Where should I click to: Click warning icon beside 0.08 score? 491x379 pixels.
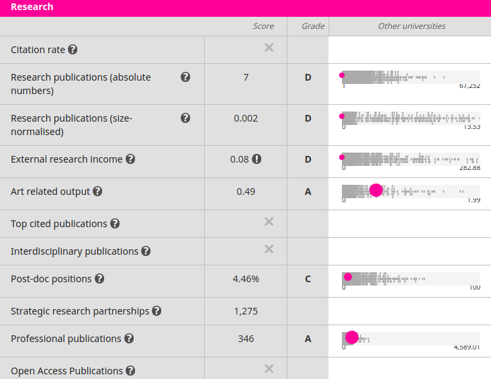pos(257,159)
